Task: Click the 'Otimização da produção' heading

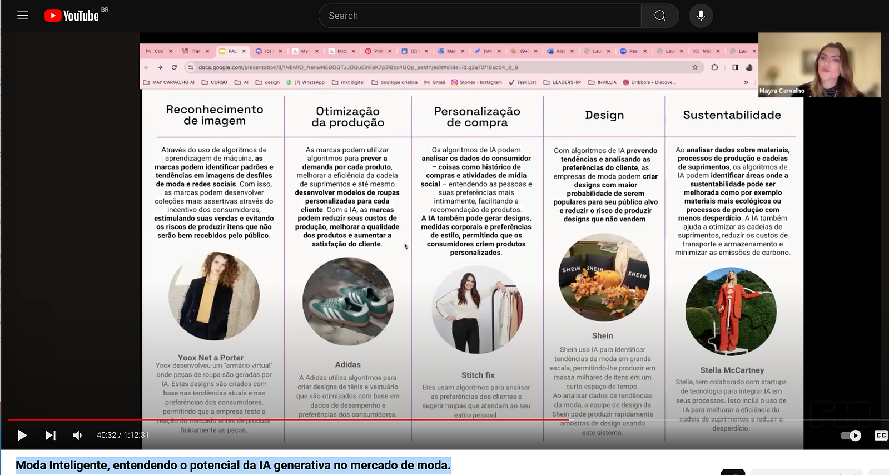Action: [x=347, y=117]
